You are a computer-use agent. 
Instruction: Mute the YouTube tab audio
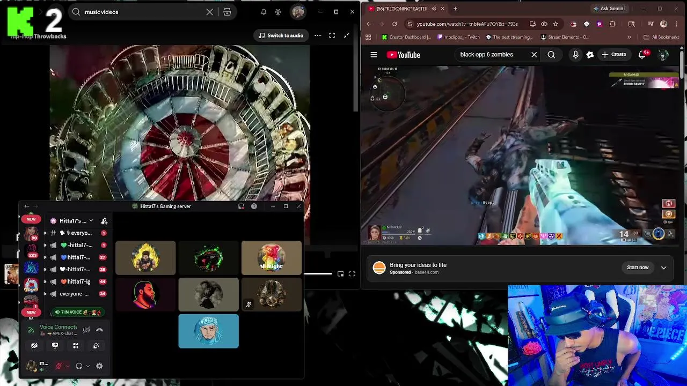[x=434, y=9]
